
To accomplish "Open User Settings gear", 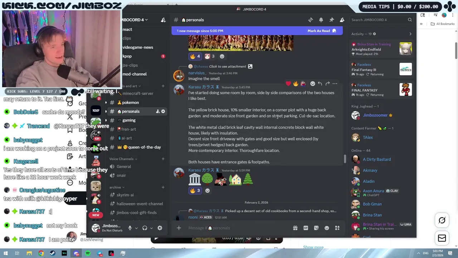I will [x=160, y=228].
